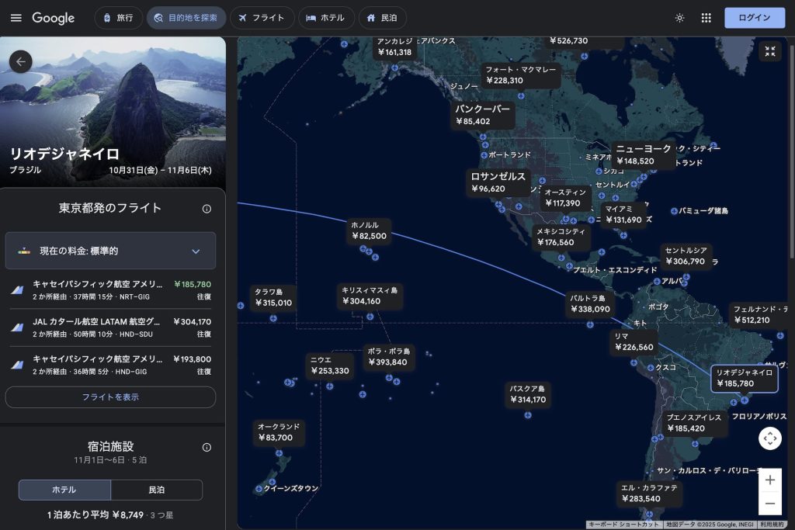This screenshot has height=530, width=795.
Task: Open the フライト tab
Action: coord(262,18)
